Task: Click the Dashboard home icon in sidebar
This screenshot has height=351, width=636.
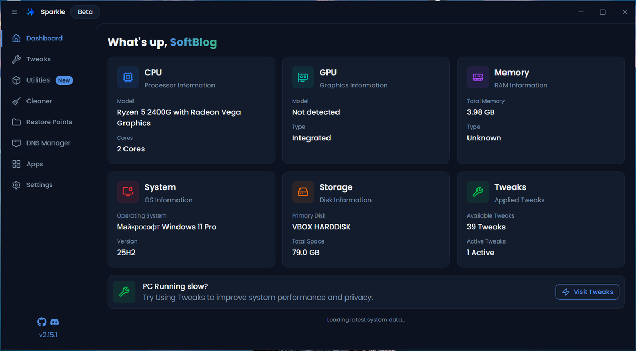Action: 16,38
